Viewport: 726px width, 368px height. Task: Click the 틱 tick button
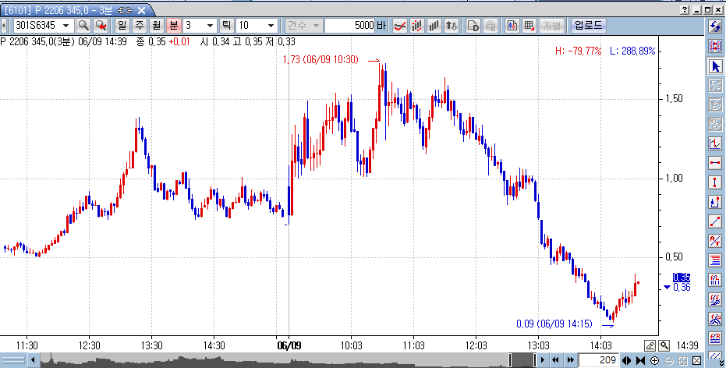tap(226, 26)
